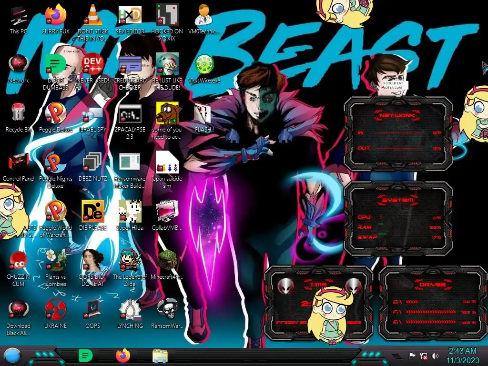Click the network status tray icon
488x366 pixels.
(x=423, y=356)
